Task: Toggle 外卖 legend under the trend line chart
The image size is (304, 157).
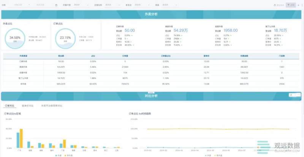Action: (x=208, y=155)
